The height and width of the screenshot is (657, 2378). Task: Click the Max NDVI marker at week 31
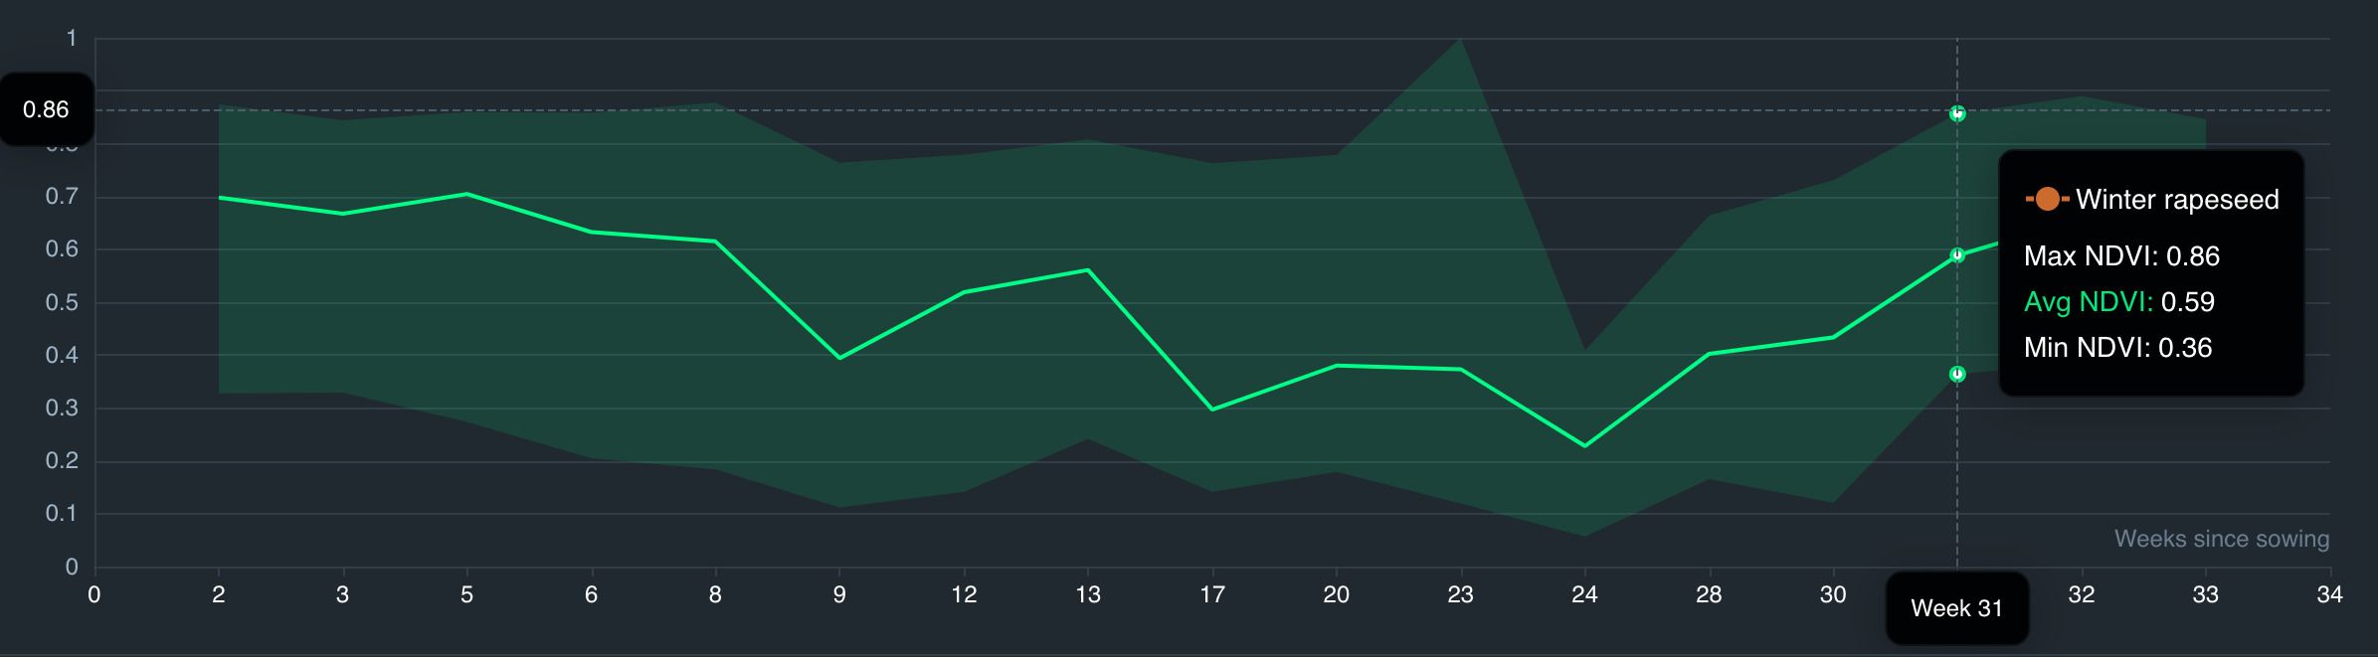pos(1957,113)
